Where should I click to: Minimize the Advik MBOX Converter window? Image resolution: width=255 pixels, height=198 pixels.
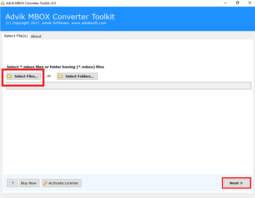pyautogui.click(x=226, y=3)
